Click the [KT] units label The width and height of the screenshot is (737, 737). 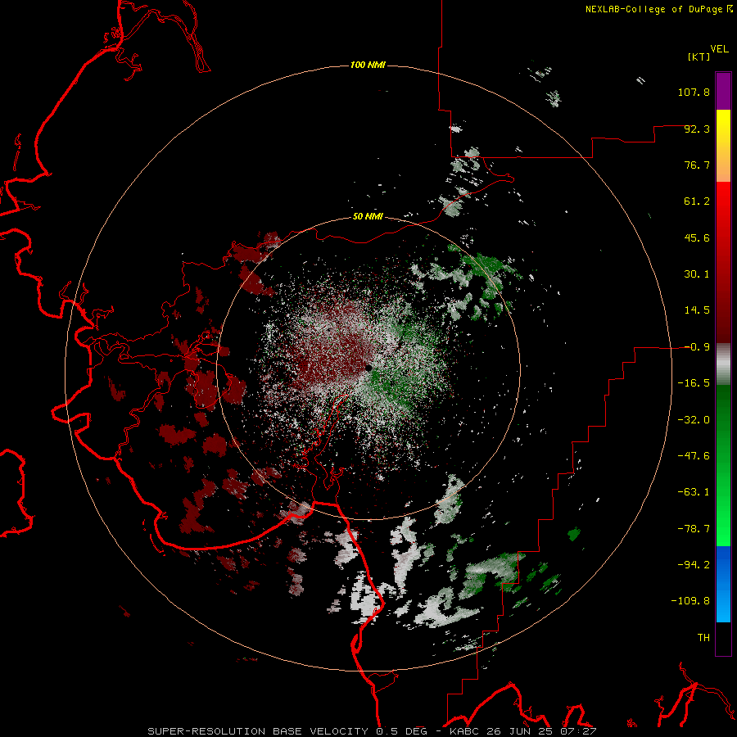pos(699,57)
